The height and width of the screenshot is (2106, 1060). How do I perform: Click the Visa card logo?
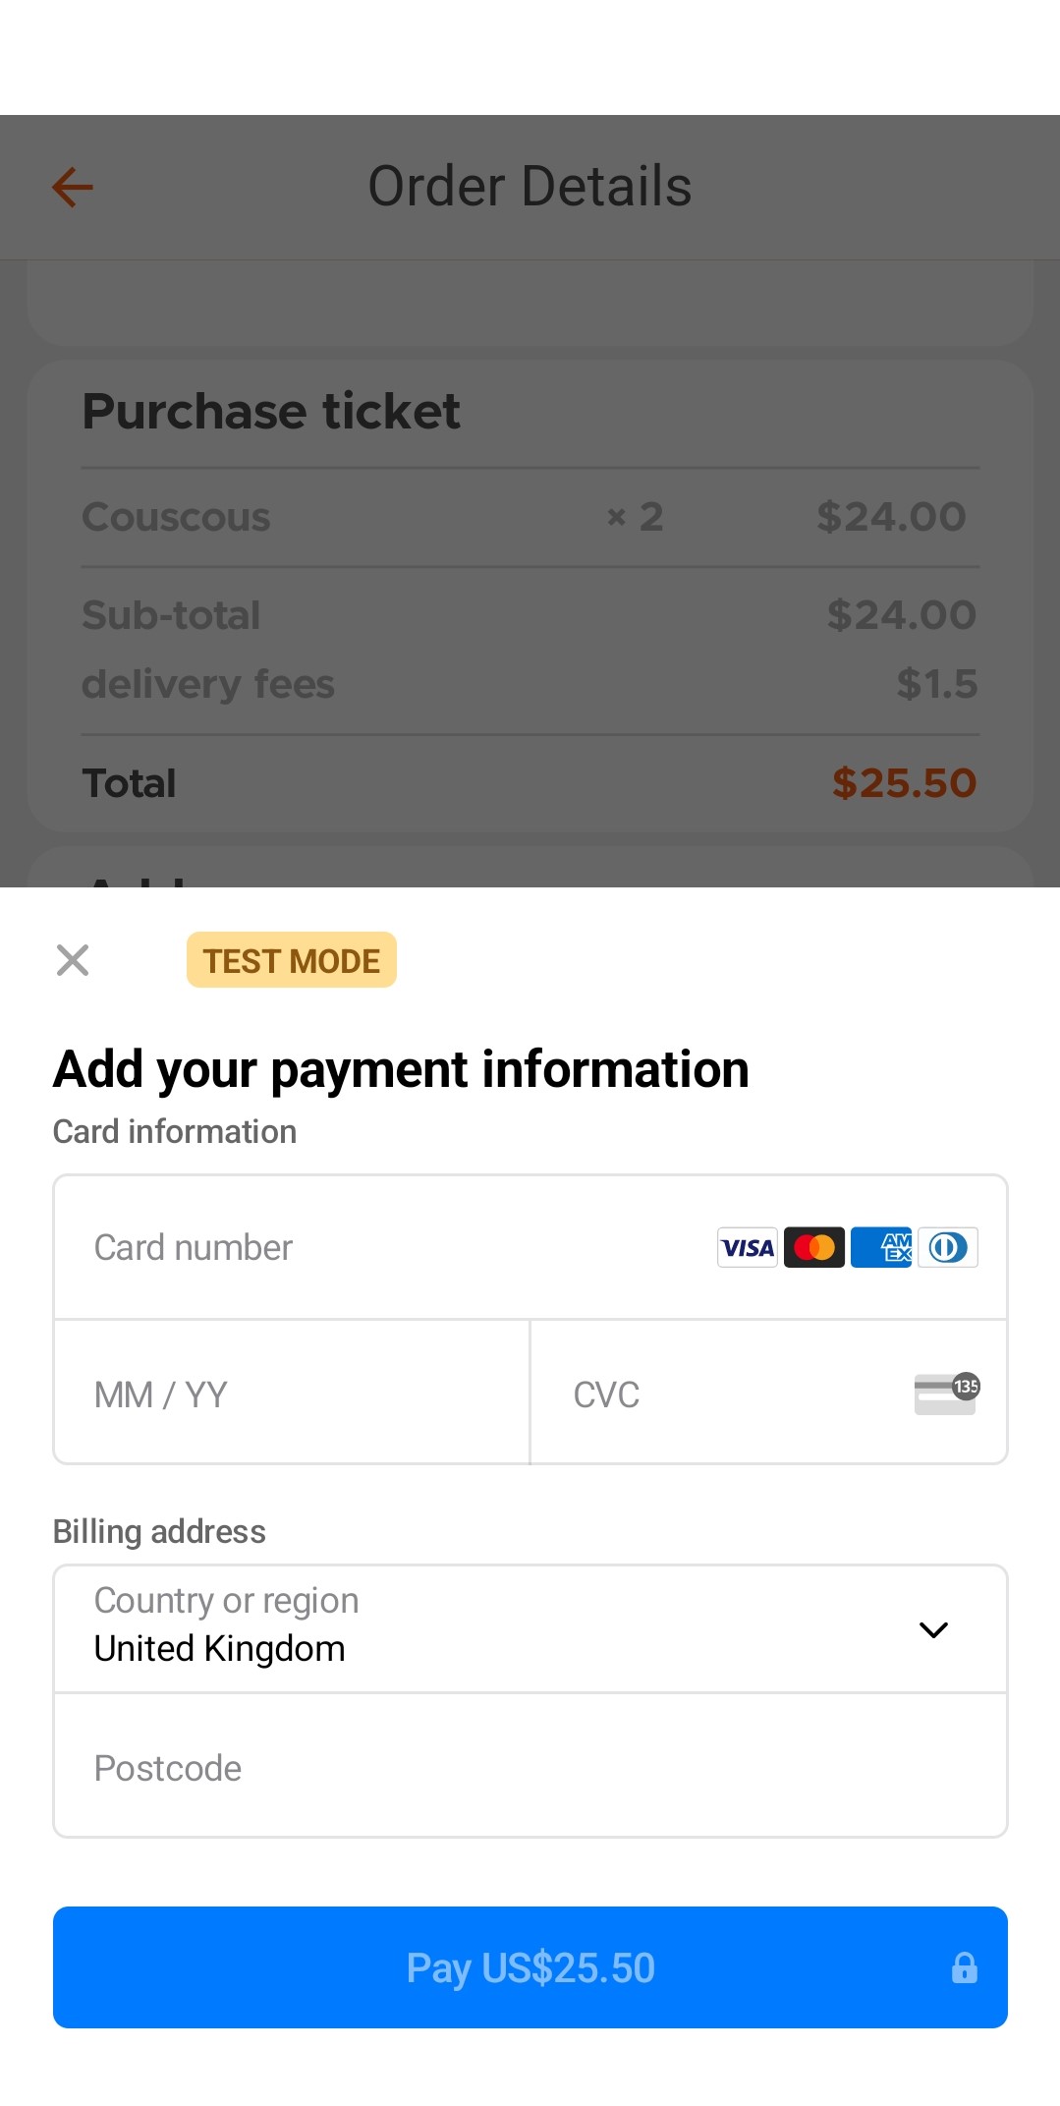click(x=747, y=1248)
